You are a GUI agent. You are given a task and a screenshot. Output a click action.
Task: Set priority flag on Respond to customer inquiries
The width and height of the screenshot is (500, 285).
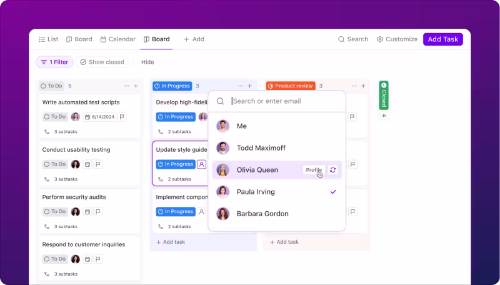(98, 259)
